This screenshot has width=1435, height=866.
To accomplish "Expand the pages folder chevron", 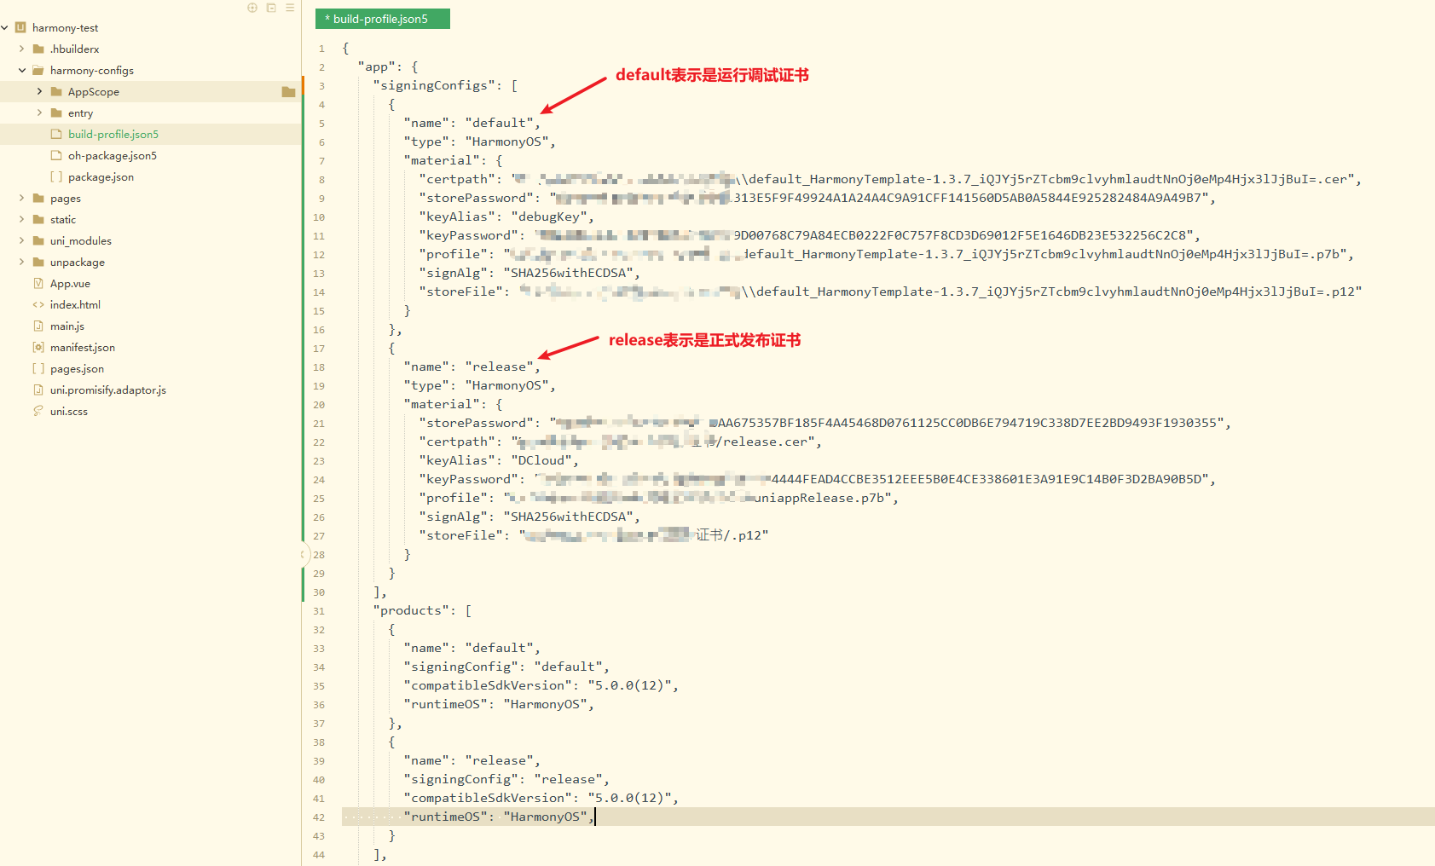I will [22, 199].
